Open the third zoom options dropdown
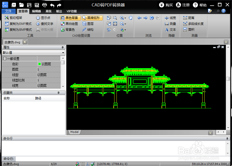The image size is (232, 166). [125, 30]
